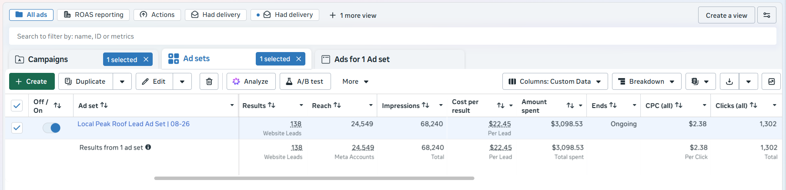
Task: Clear the Ad sets 1 selected filter
Action: click(298, 59)
